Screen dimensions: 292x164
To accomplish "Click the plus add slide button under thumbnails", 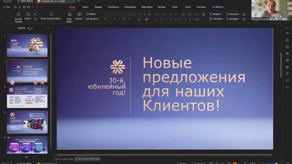I will pyautogui.click(x=26, y=157).
